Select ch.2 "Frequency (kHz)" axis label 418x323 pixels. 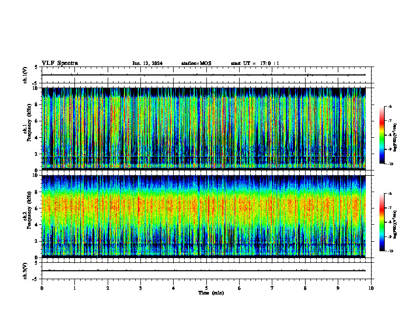click(29, 210)
